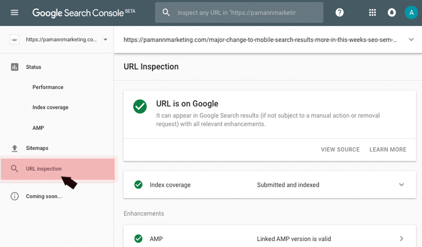Open AMP report in sidebar
The height and width of the screenshot is (247, 422).
pos(38,128)
